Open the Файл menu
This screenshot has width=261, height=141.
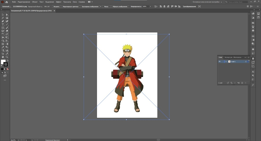coord(14,2)
